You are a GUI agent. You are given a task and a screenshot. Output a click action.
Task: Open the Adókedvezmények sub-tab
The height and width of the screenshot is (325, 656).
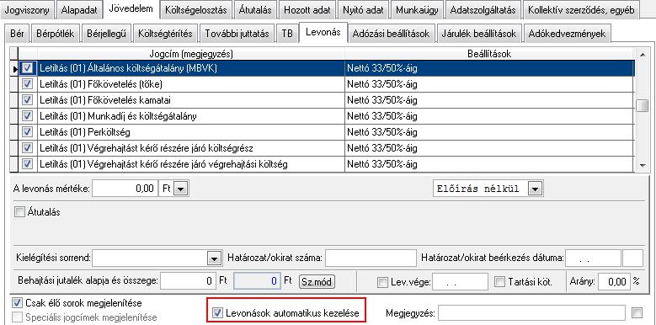point(567,35)
